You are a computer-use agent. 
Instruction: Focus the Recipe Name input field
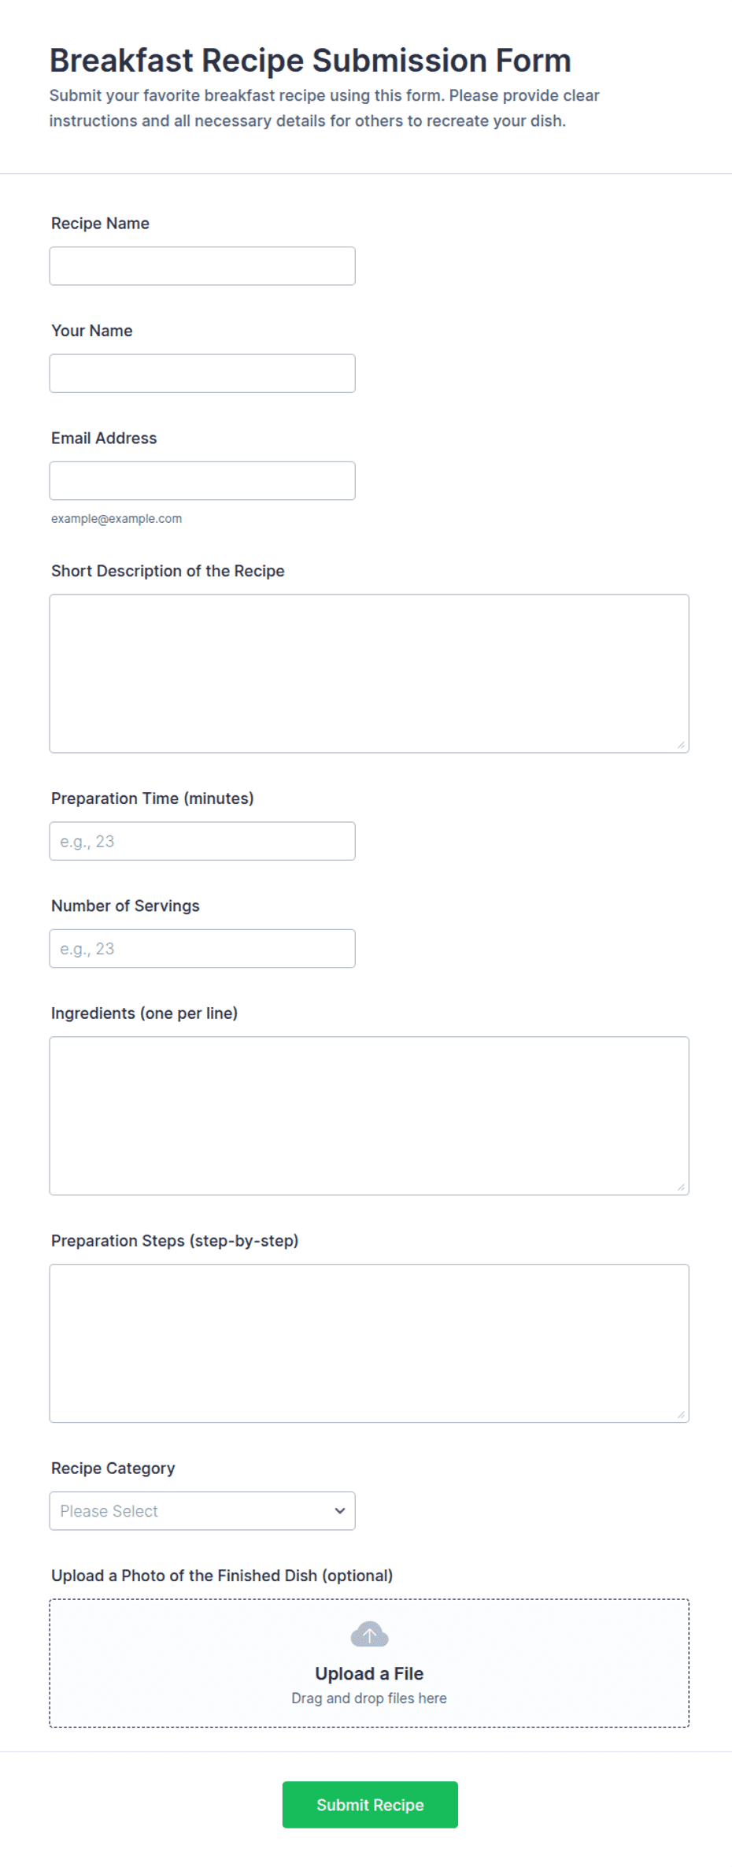202,266
